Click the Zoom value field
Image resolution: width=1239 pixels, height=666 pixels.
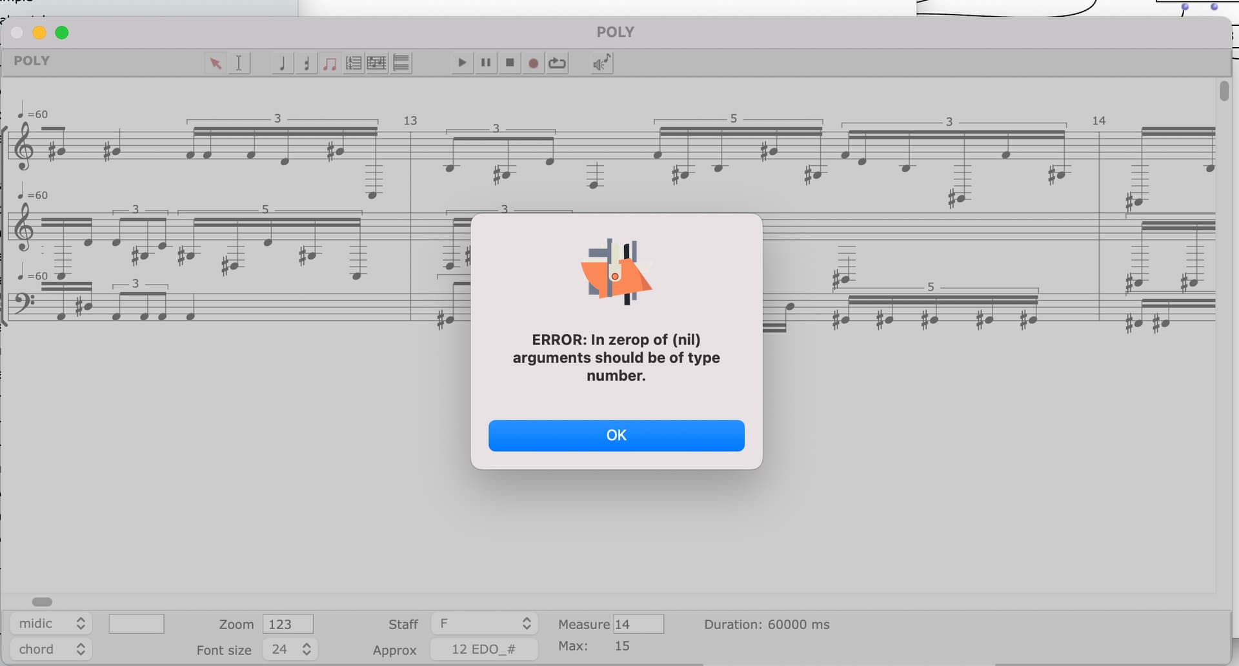coord(288,624)
